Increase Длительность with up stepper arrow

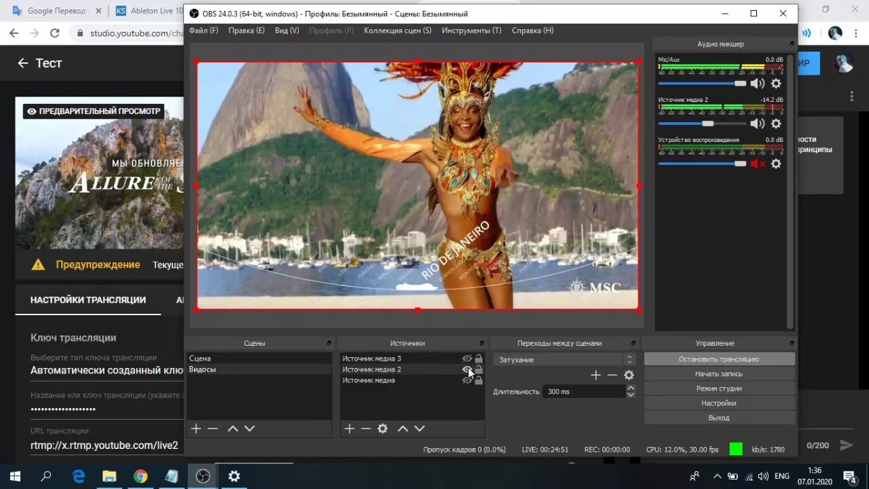click(631, 388)
